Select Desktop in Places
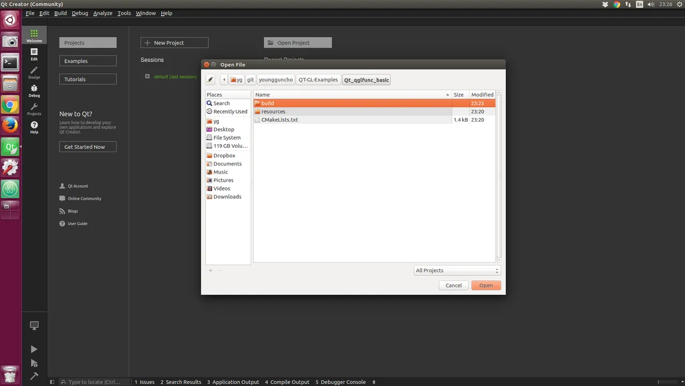Image resolution: width=685 pixels, height=386 pixels. click(x=228, y=130)
